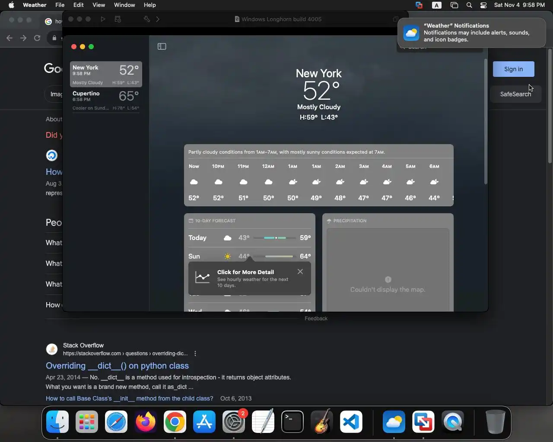Open the Window menu
553x442 pixels.
[124, 5]
